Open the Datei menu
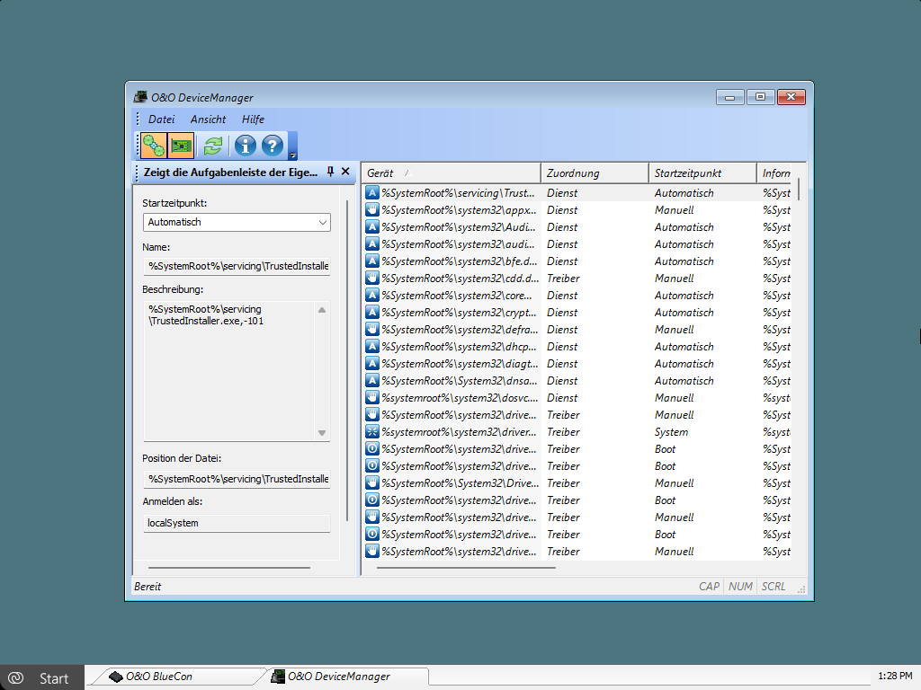This screenshot has height=690, width=921. click(x=161, y=119)
